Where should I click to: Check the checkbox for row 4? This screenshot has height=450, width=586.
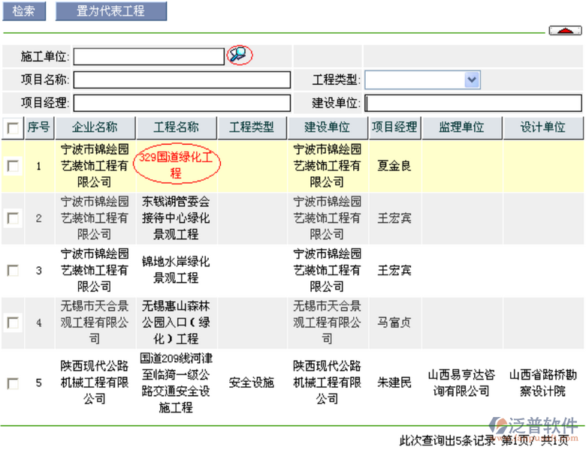pyautogui.click(x=13, y=322)
